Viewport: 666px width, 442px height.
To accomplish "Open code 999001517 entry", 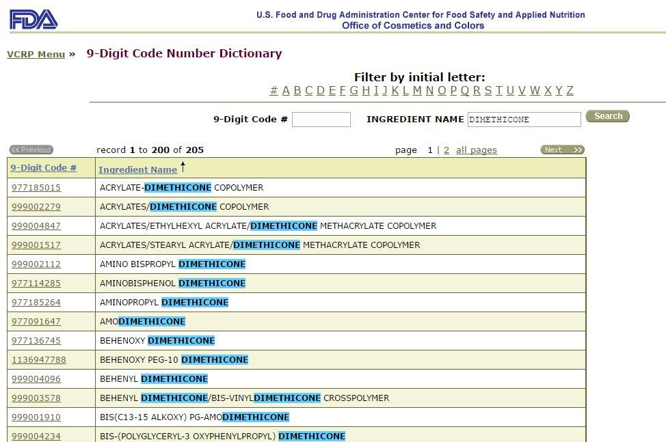I will (36, 245).
